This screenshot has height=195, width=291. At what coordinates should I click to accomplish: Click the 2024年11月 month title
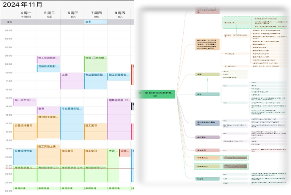(23, 4)
